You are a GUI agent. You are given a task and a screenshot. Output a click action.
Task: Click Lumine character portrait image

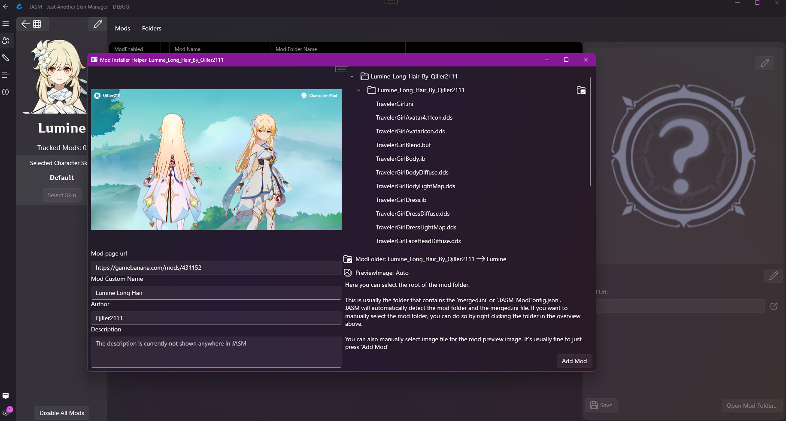tap(55, 76)
